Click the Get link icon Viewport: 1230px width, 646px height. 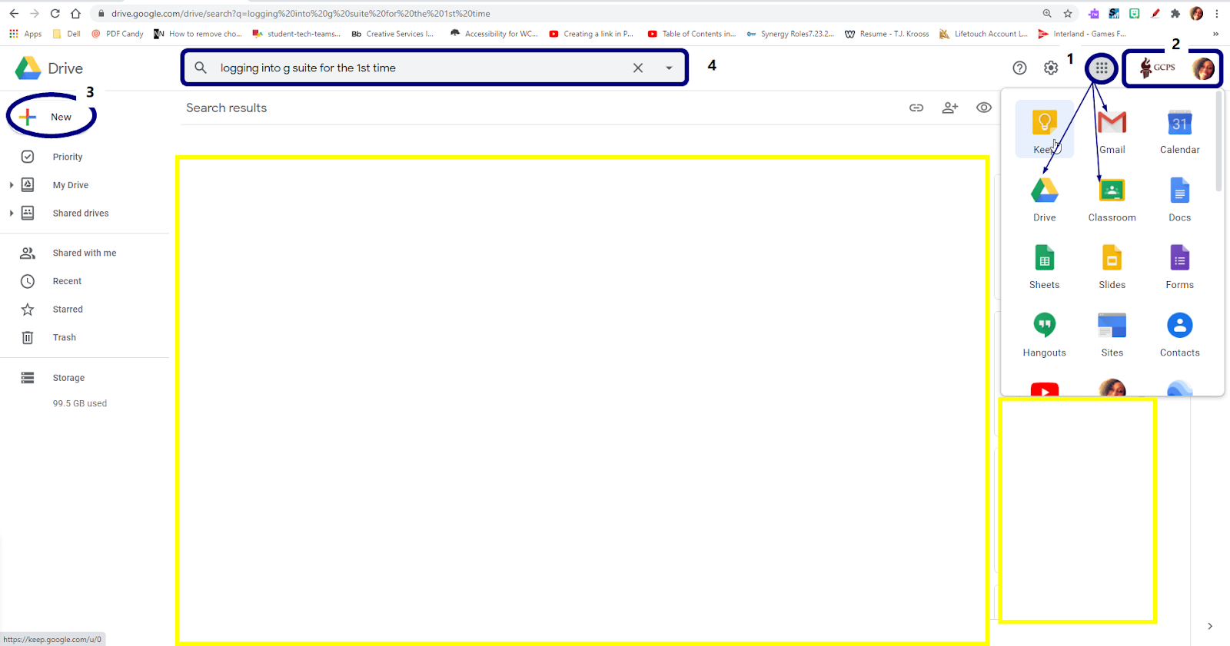click(x=916, y=108)
